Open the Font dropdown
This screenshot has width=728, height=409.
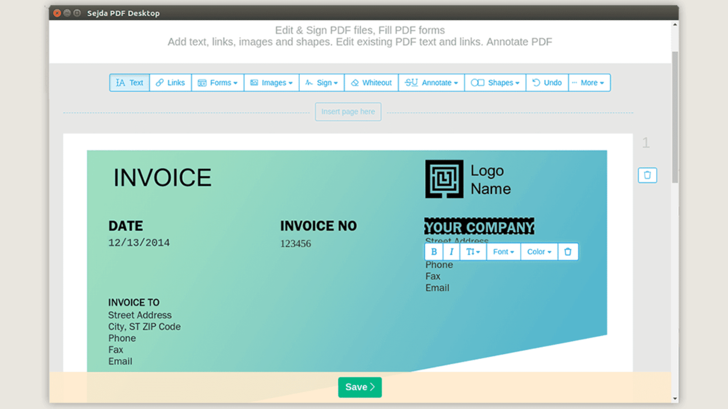[x=504, y=252]
